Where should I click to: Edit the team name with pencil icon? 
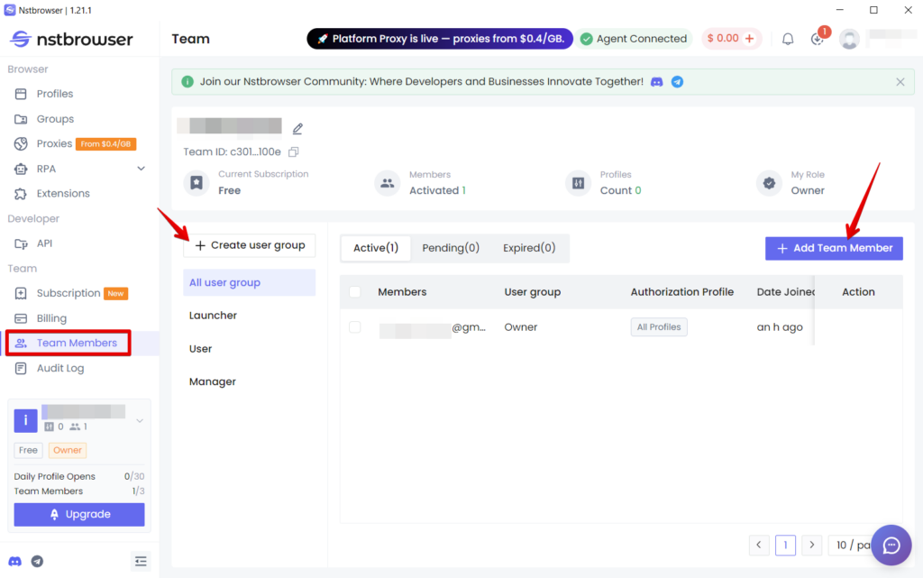(x=297, y=128)
